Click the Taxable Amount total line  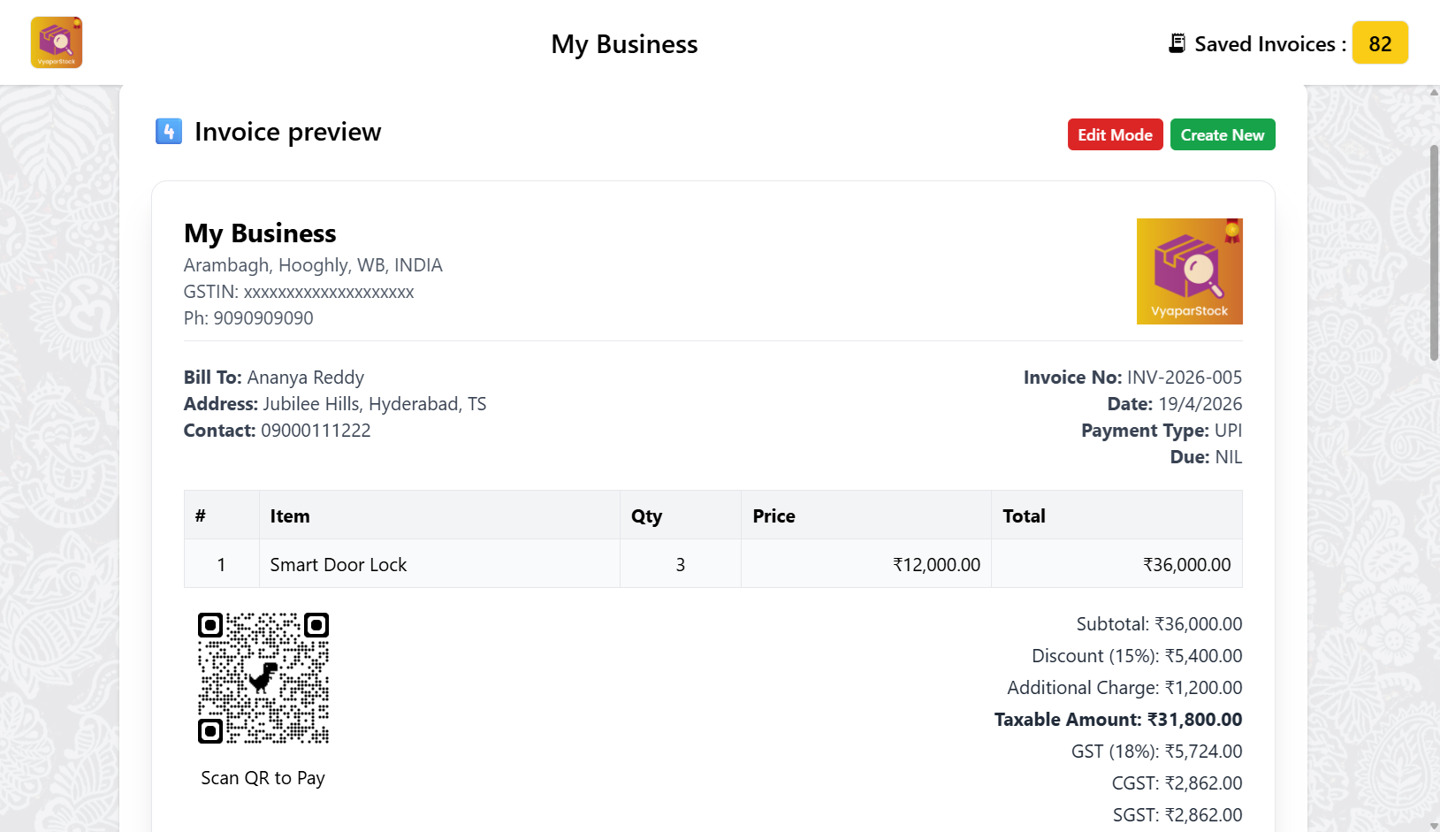(1118, 719)
